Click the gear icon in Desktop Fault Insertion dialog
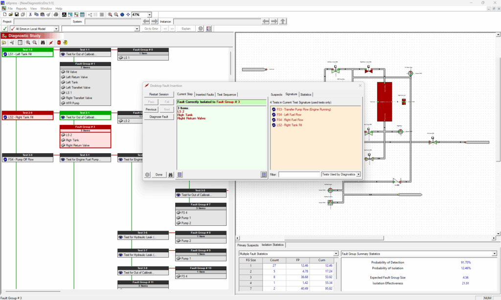 (x=147, y=175)
